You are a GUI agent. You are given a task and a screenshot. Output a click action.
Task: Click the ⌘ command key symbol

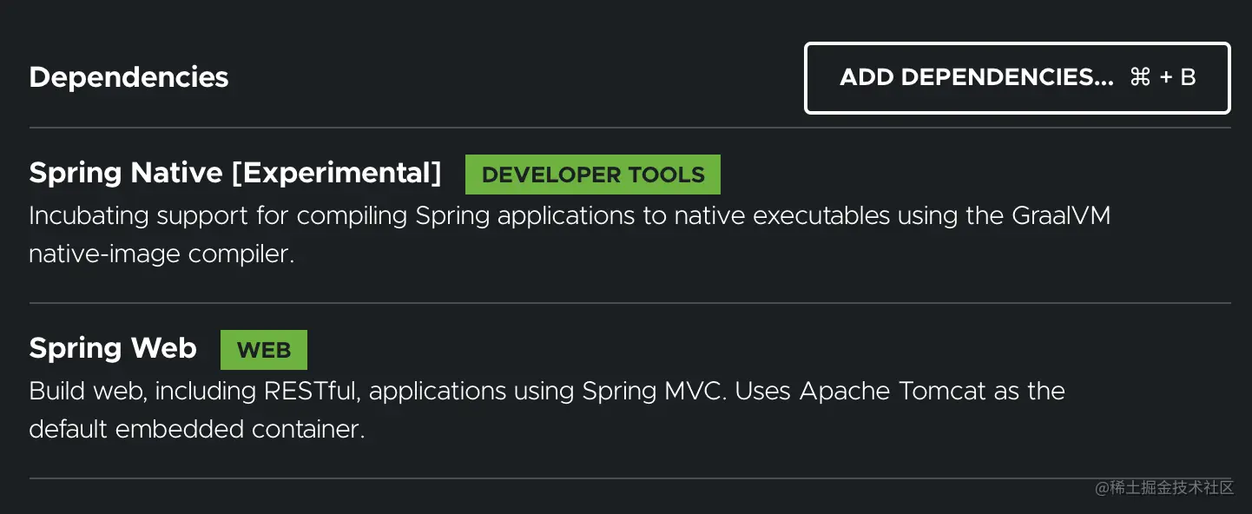point(1140,77)
